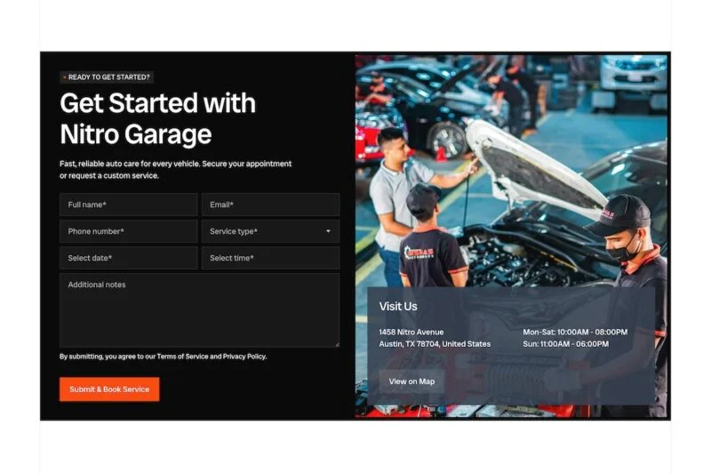Open View on Map button
This screenshot has width=711, height=474.
click(411, 382)
